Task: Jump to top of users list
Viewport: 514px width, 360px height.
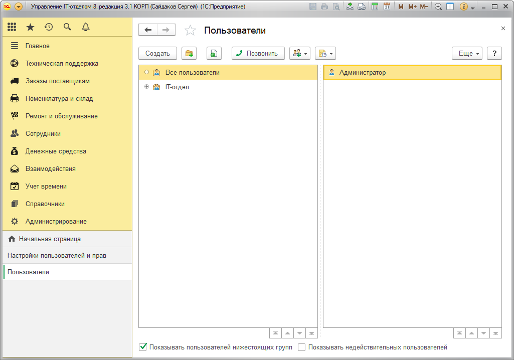Action: [x=459, y=333]
